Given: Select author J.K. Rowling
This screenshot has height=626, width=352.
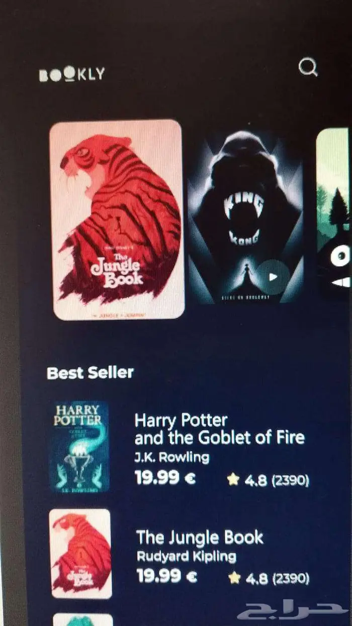Looking at the screenshot, I should click(172, 457).
